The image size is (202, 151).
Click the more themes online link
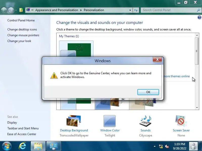point(176,76)
